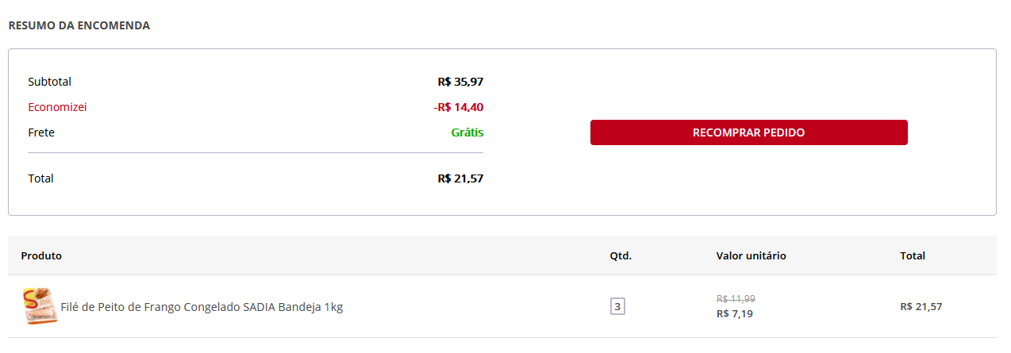
Task: Click the red Economizei label
Action: pyautogui.click(x=57, y=107)
